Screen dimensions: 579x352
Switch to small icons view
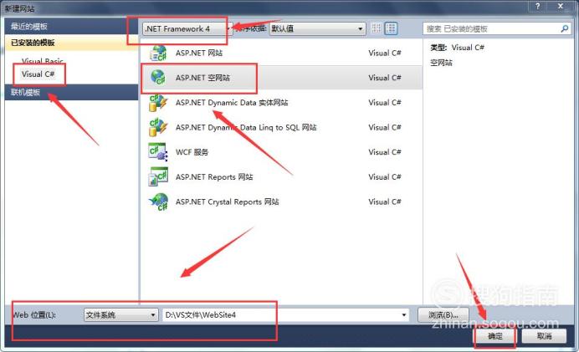377,28
